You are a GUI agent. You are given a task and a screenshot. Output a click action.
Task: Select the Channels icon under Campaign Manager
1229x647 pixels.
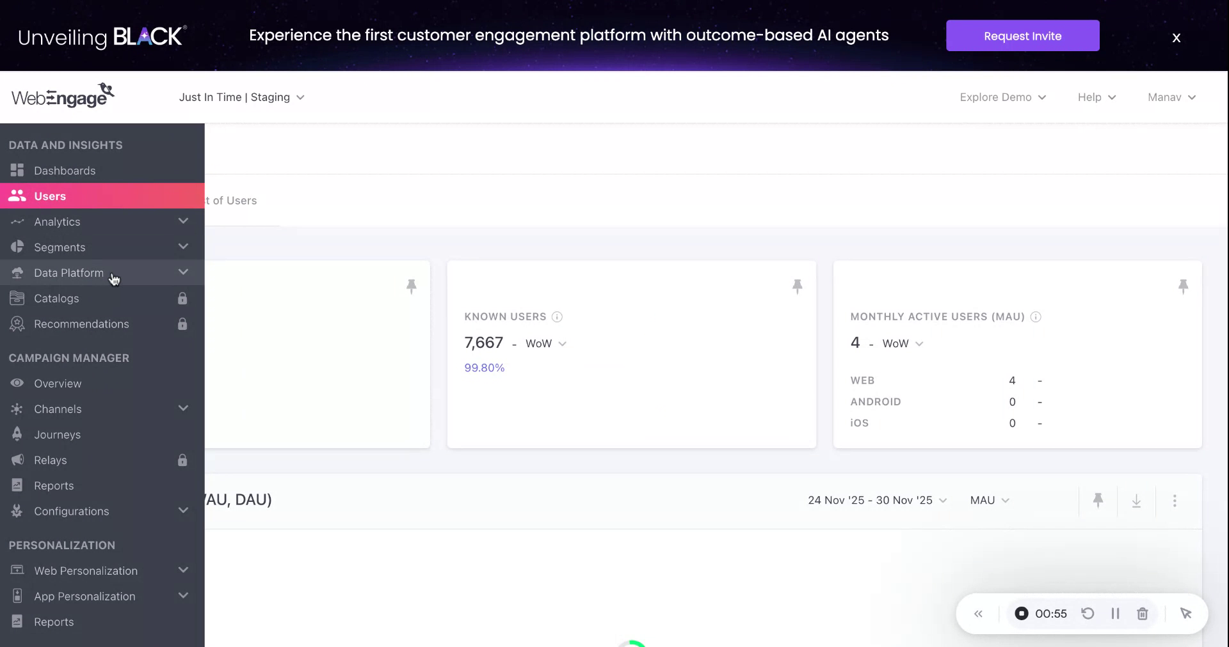point(17,409)
